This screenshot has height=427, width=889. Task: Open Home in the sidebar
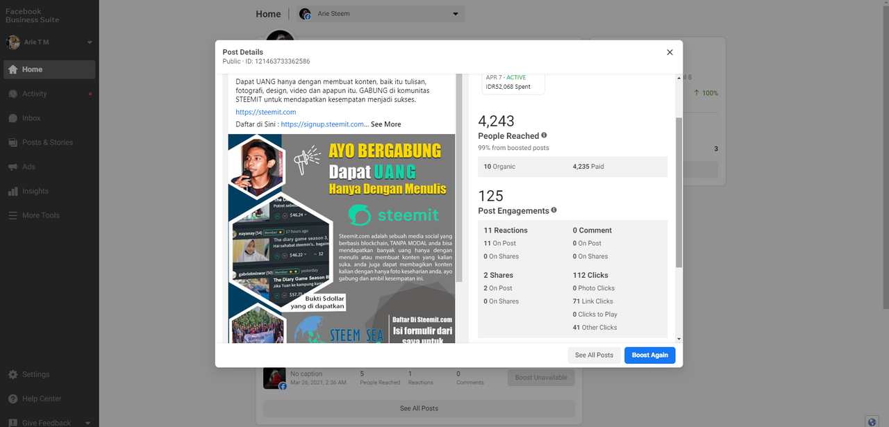(49, 69)
